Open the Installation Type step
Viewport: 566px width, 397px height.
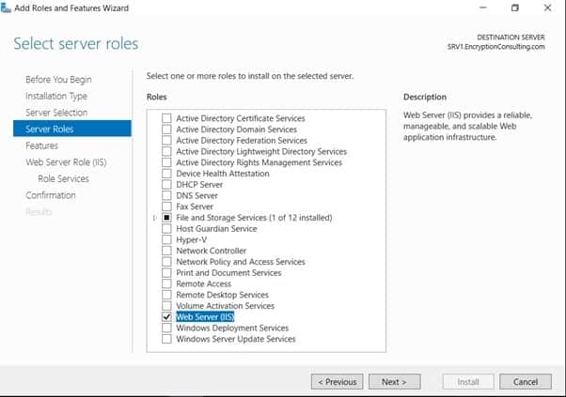[56, 96]
